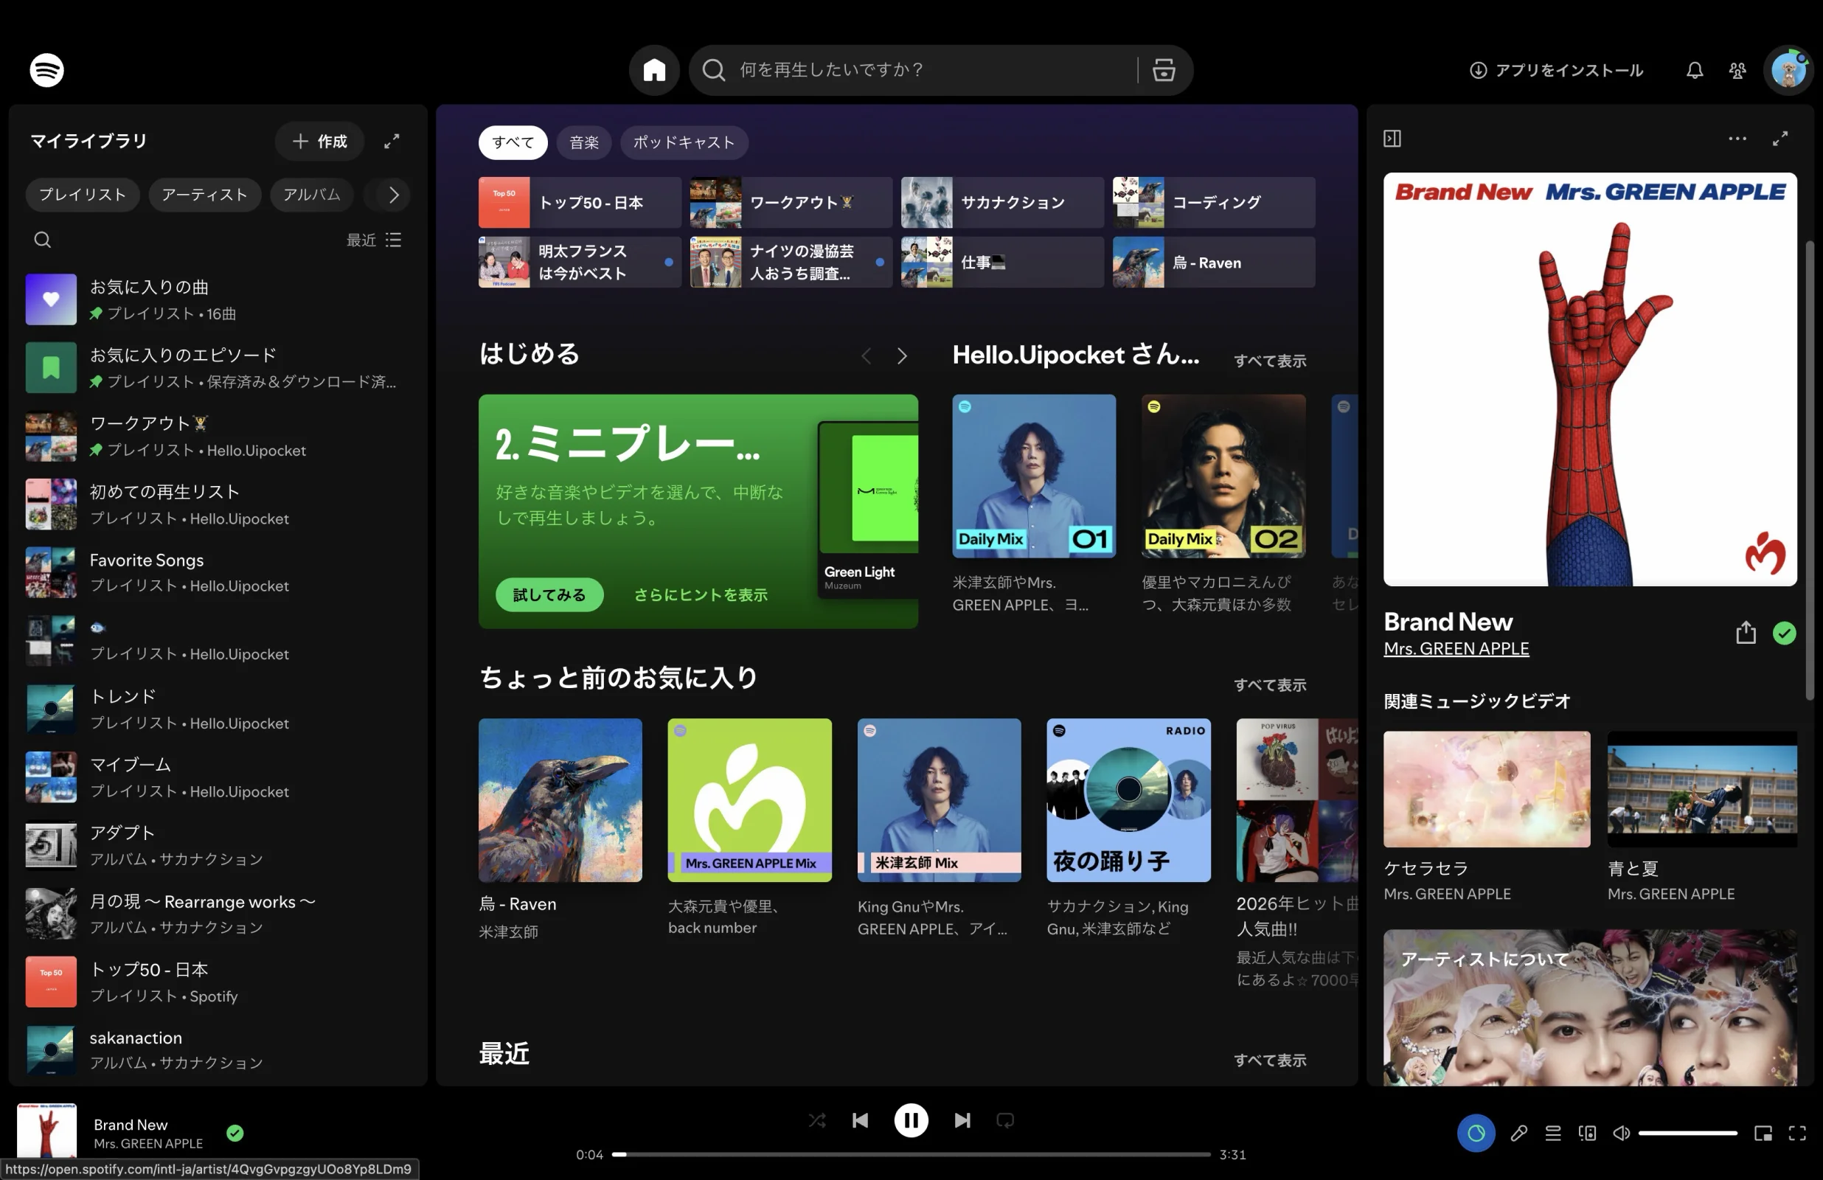Open friend activity icon
This screenshot has height=1180, width=1823.
(x=1737, y=70)
